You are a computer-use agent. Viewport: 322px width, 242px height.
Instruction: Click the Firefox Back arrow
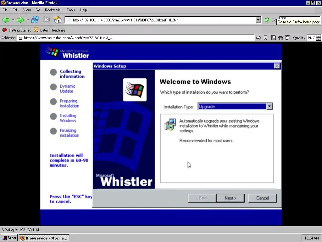click(x=6, y=20)
